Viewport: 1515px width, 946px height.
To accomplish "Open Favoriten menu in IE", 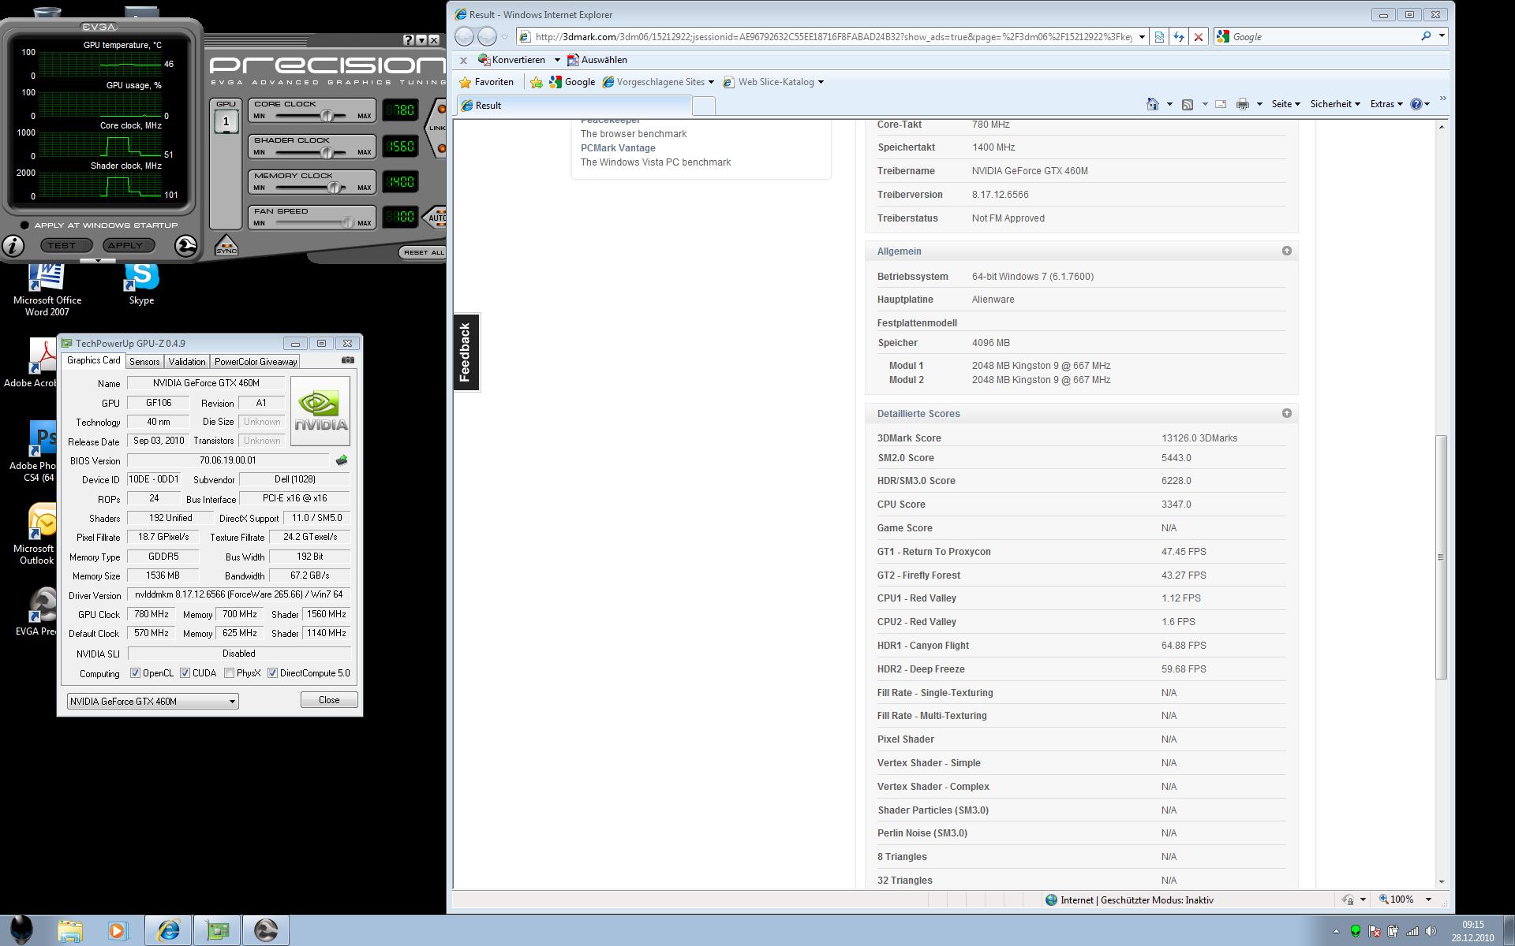I will click(x=487, y=82).
